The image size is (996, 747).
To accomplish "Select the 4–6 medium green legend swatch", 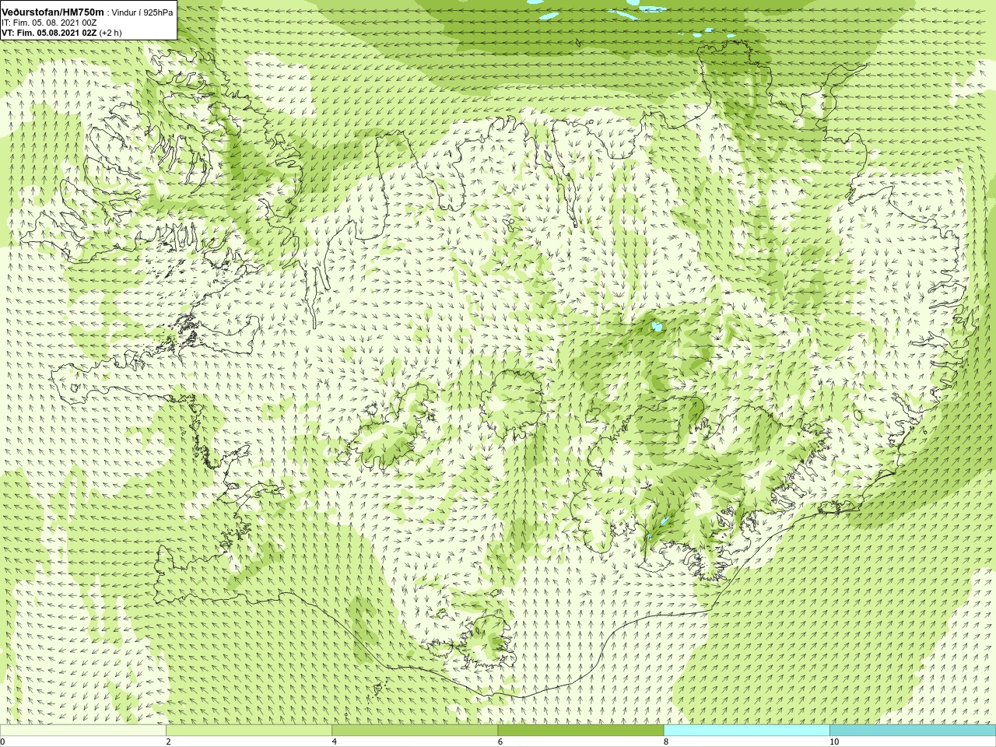I will pos(415,731).
